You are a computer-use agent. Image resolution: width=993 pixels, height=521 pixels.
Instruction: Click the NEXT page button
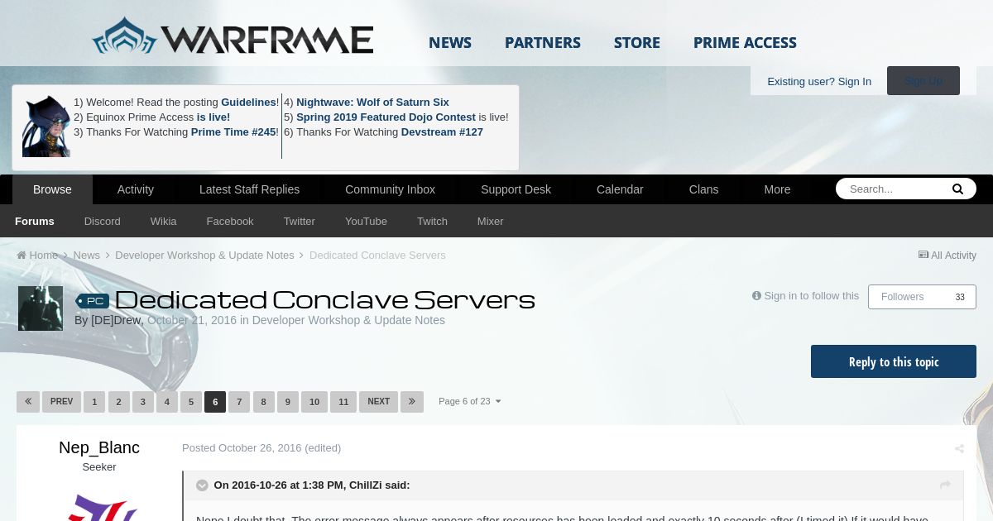378,402
